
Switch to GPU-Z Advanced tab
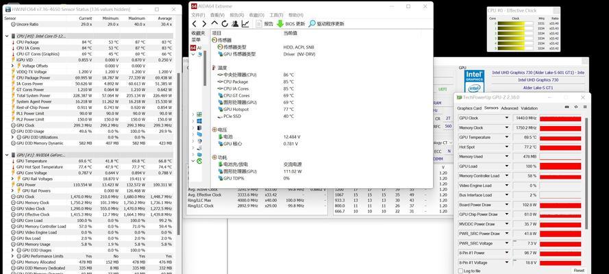(x=510, y=108)
